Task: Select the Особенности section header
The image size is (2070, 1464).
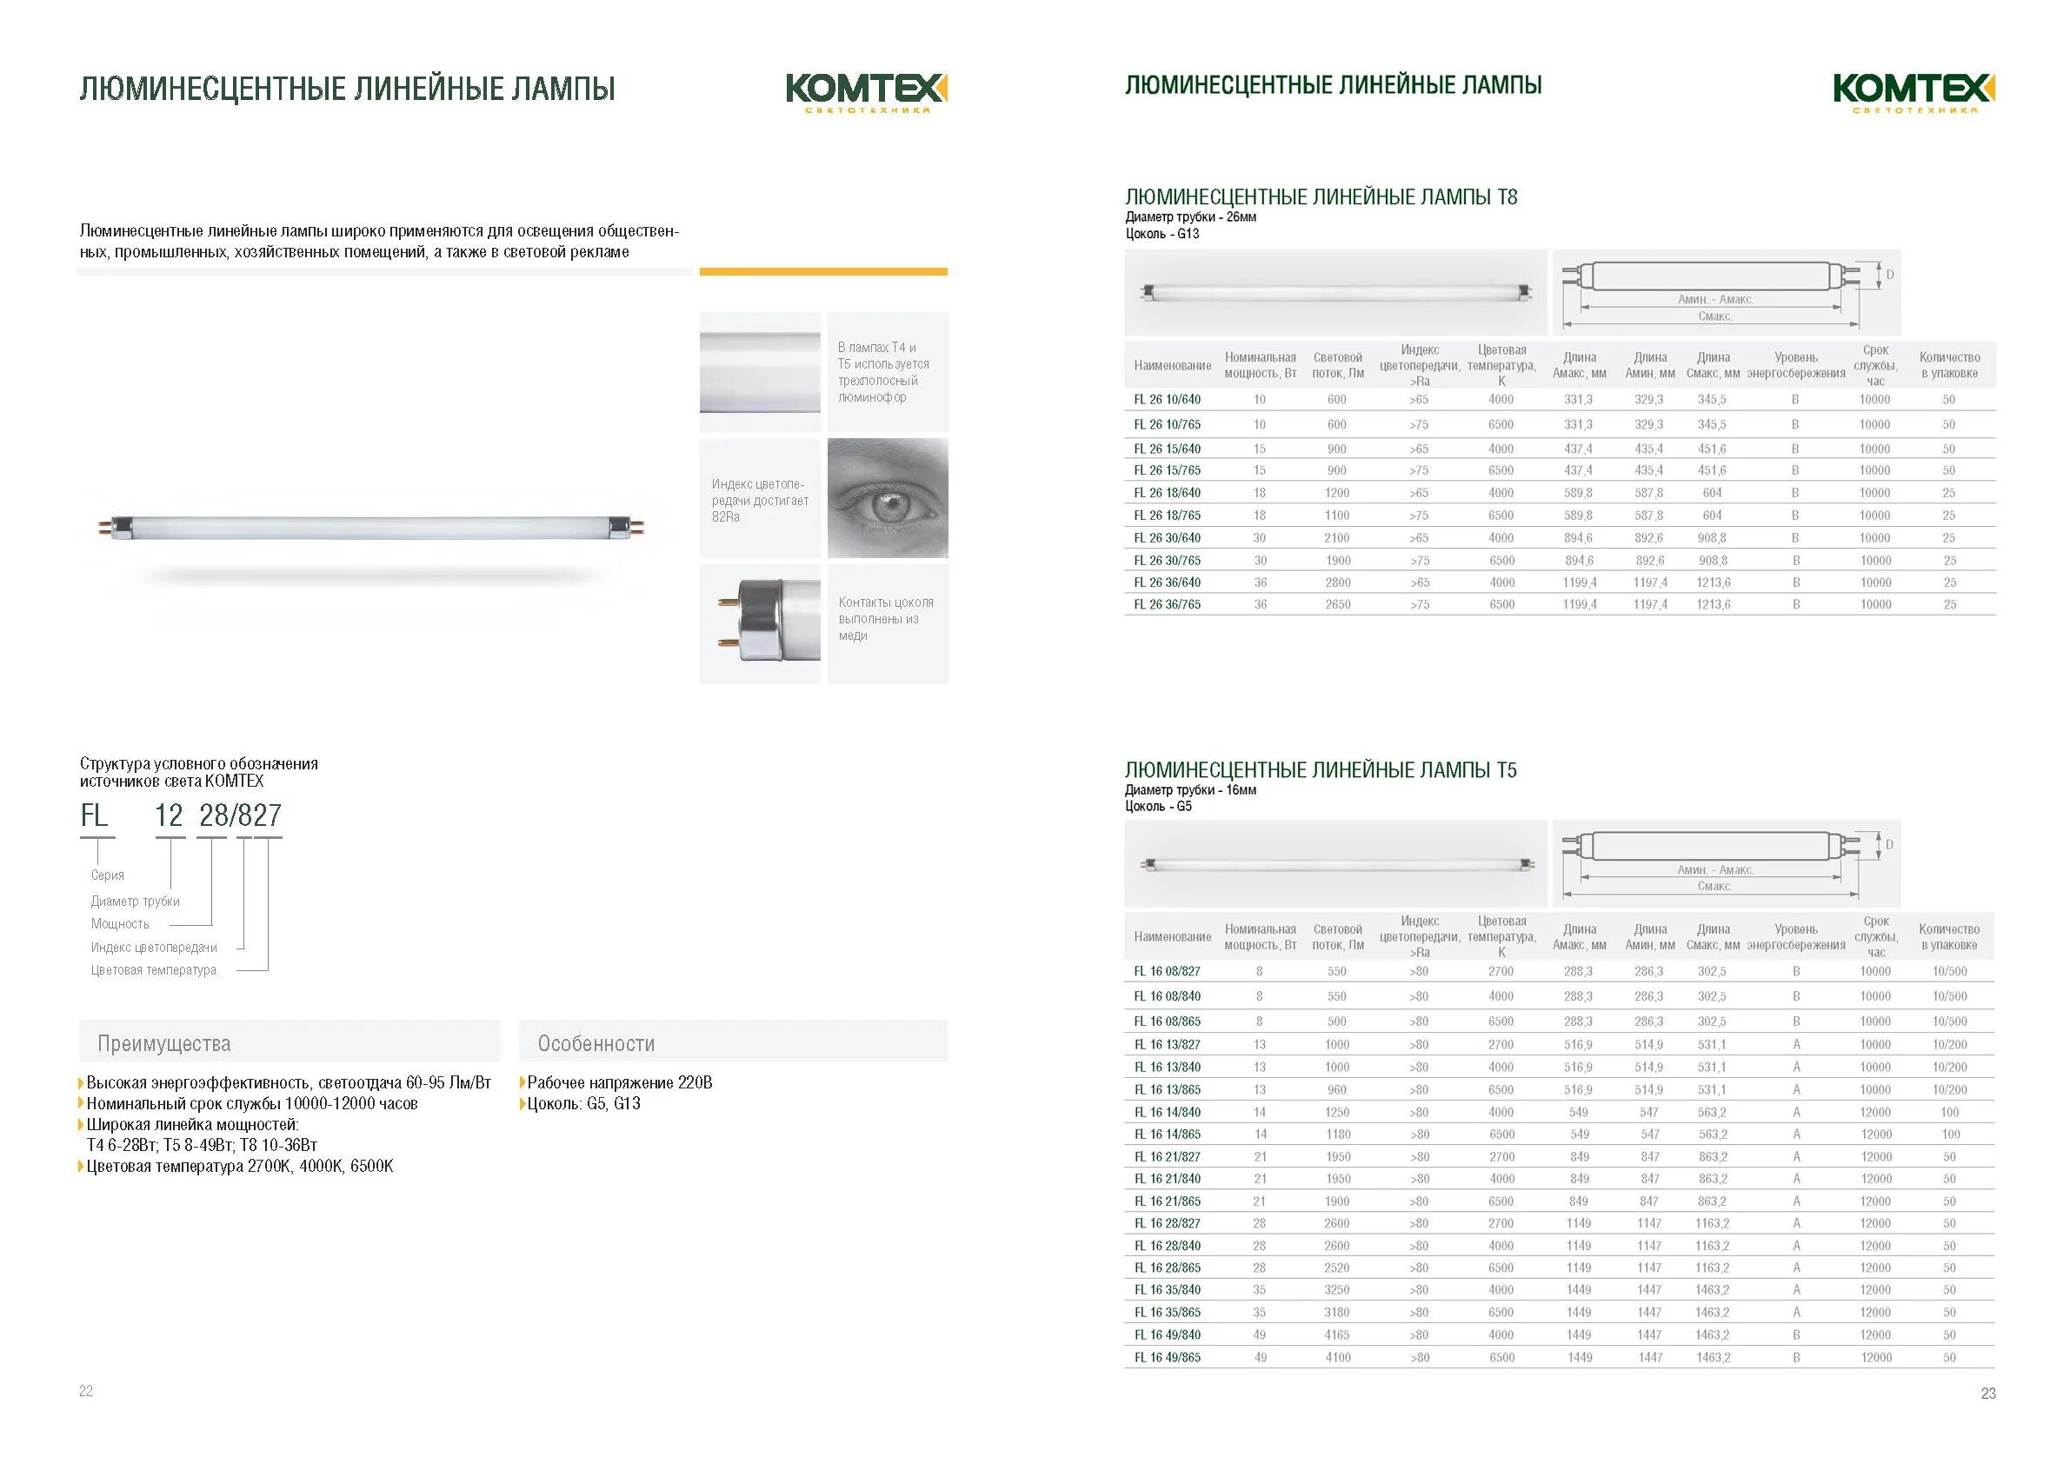Action: click(x=596, y=1043)
